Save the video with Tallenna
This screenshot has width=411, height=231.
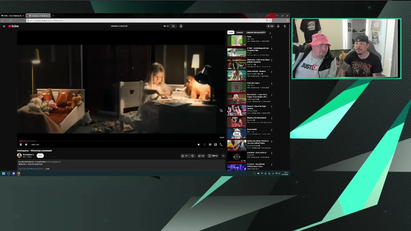213,156
